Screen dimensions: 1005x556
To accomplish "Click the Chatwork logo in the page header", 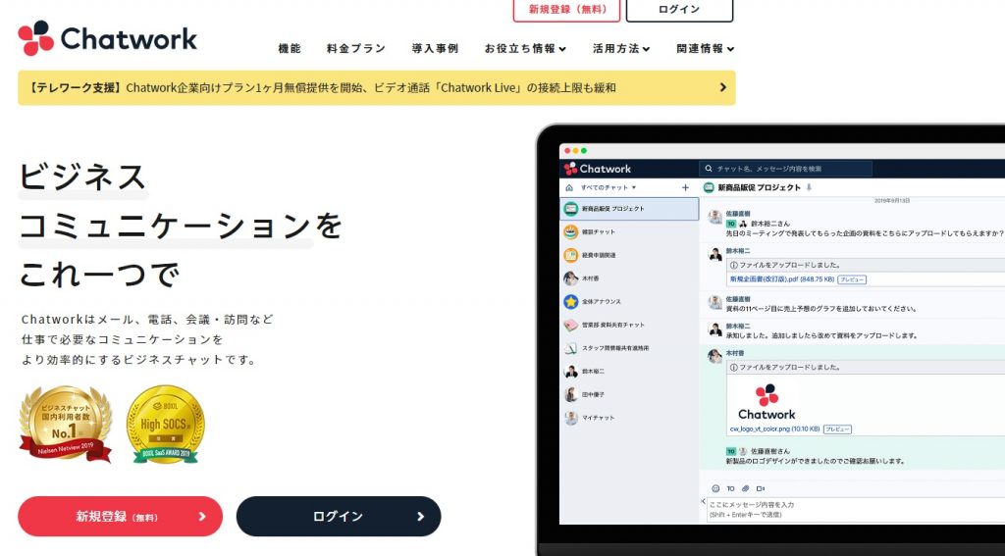I will (x=107, y=38).
